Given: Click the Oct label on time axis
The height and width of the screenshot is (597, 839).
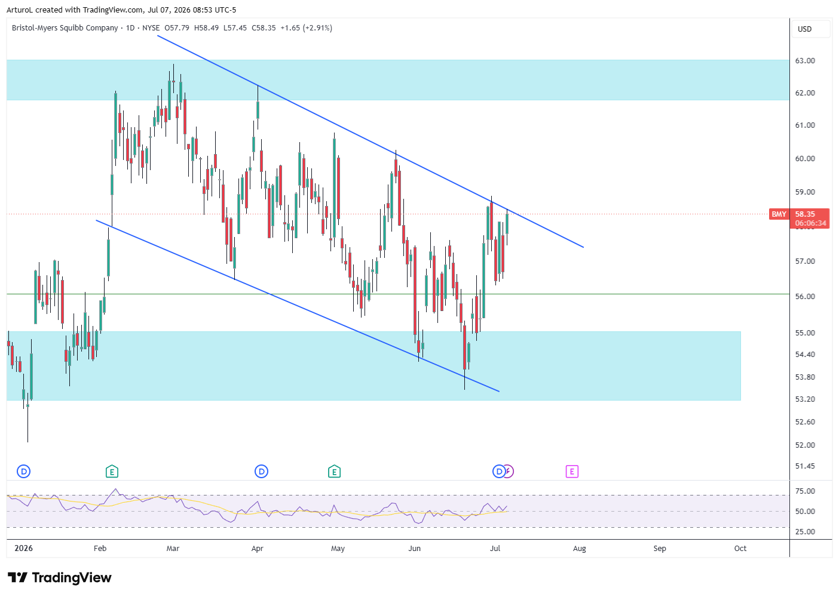Looking at the screenshot, I should click(740, 548).
